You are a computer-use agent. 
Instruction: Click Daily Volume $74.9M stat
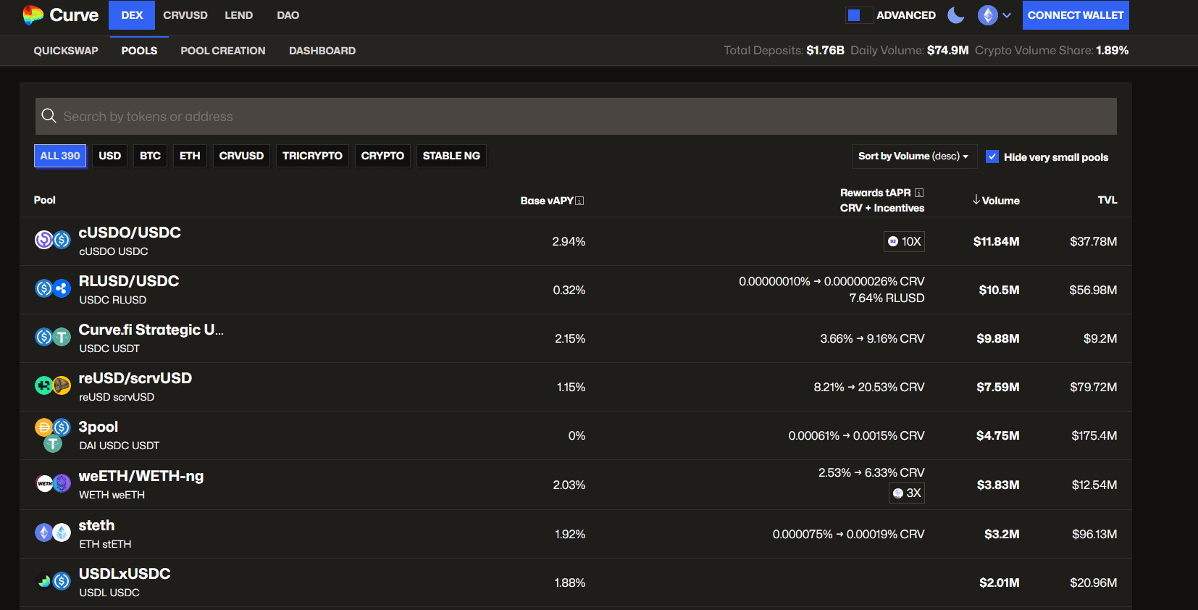910,50
